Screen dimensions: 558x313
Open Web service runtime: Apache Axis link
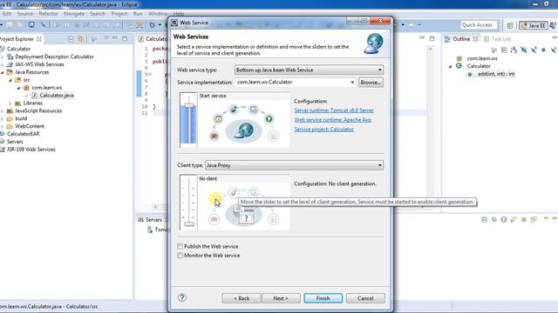coord(333,120)
